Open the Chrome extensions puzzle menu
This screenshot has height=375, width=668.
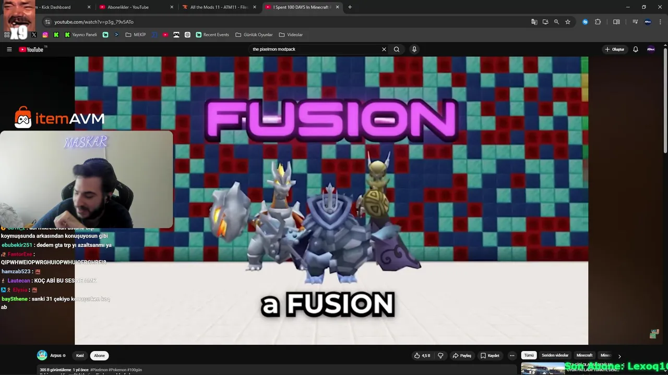coord(598,22)
